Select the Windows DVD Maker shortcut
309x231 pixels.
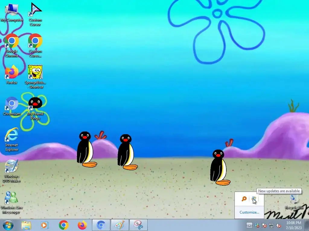tap(12, 171)
